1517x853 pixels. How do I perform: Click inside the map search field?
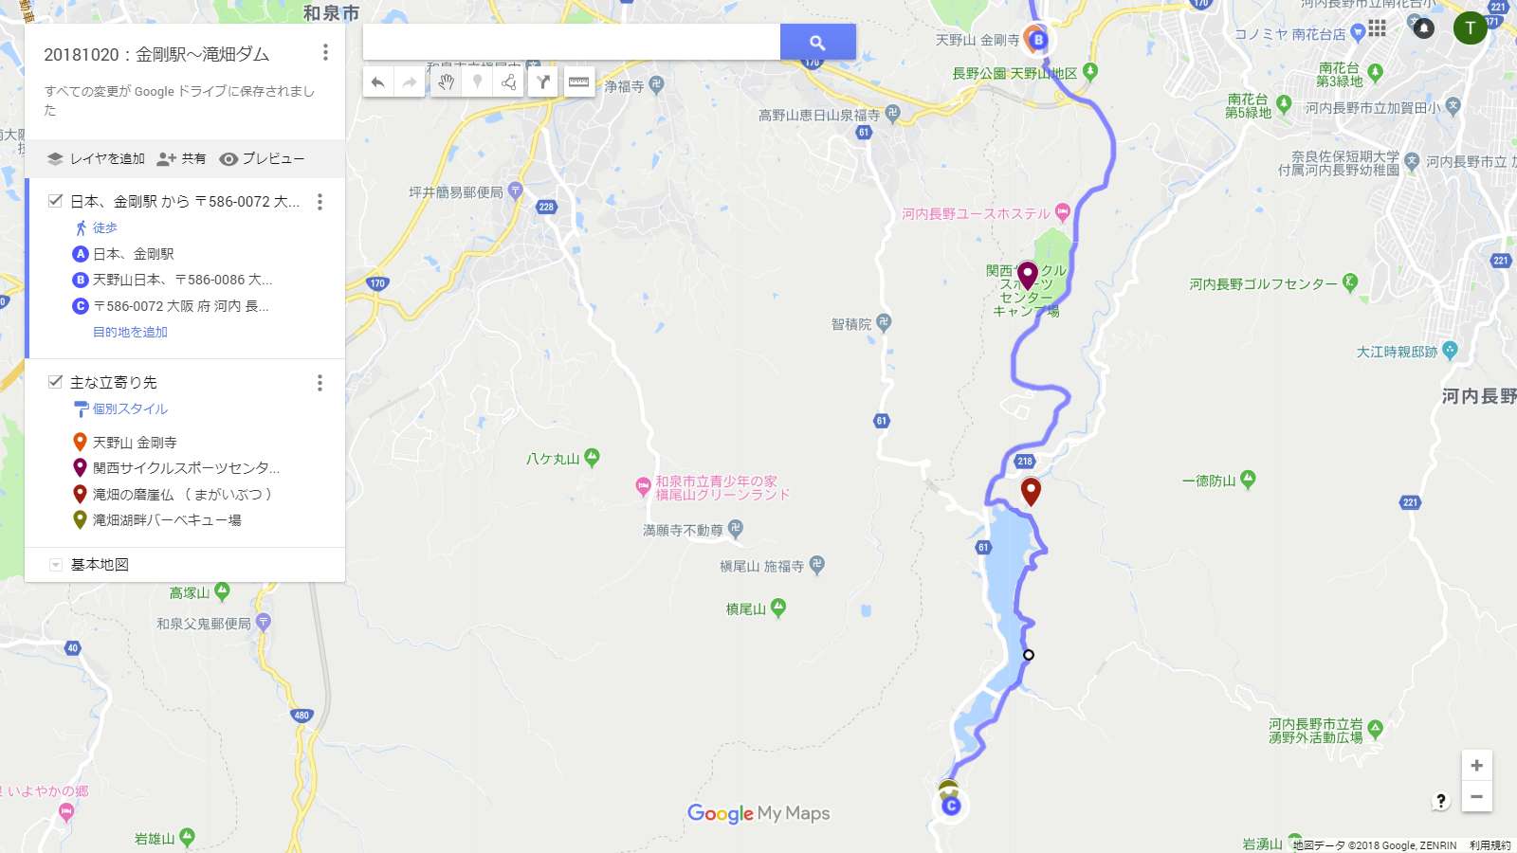point(572,43)
